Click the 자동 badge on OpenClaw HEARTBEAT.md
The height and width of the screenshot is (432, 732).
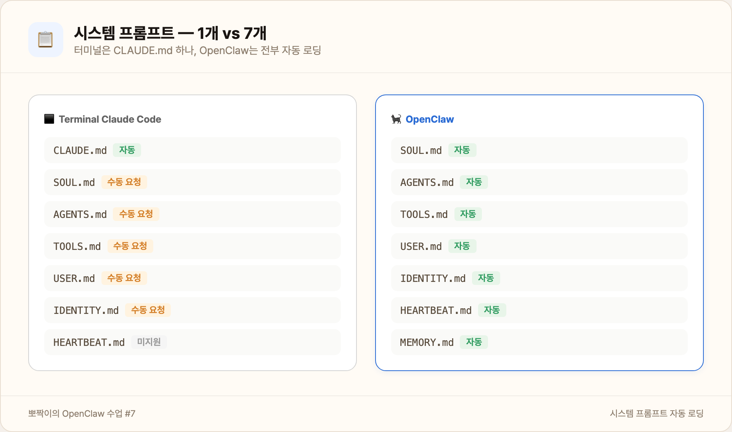pyautogui.click(x=492, y=310)
